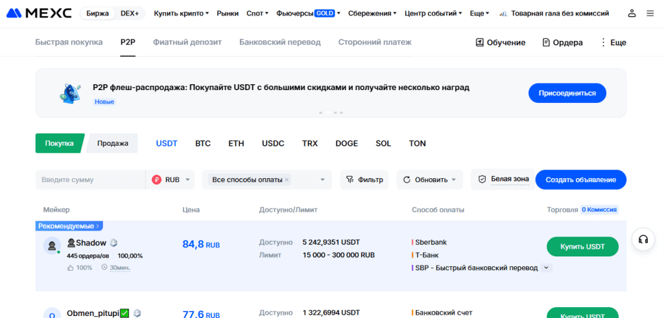Select Биржа exchange toggle
Screen dimensions: 664x318
97,14
